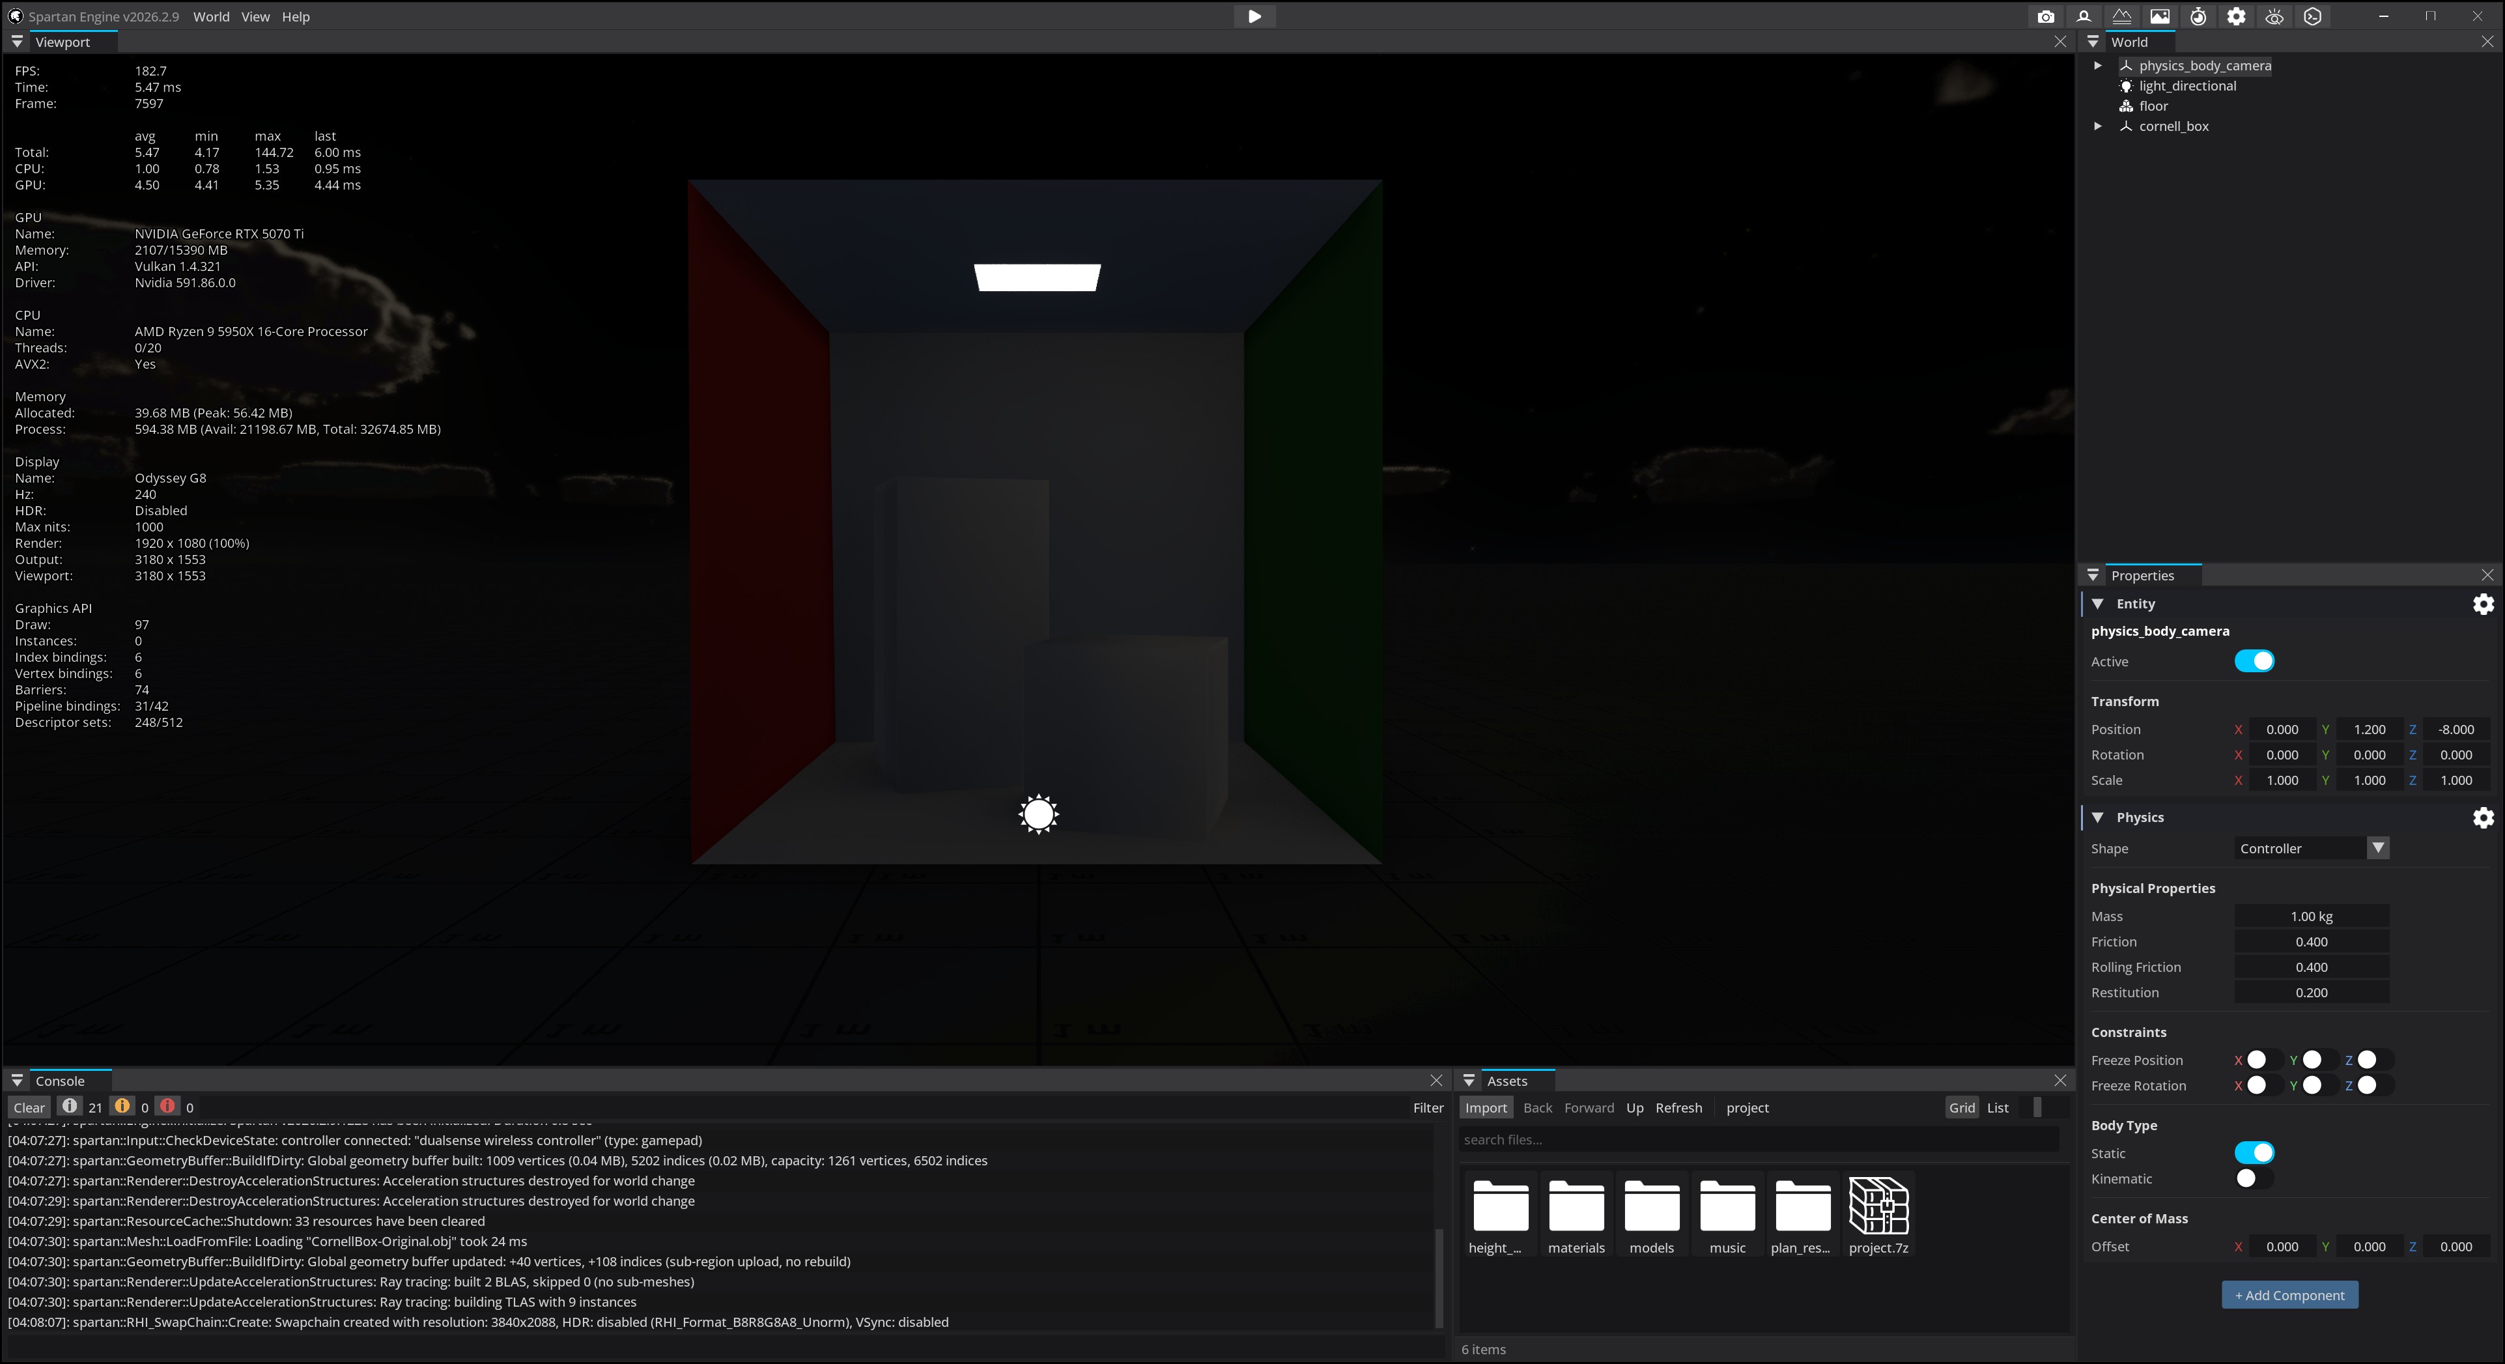The width and height of the screenshot is (2505, 1364).
Task: Open the profiler stopwatch icon
Action: pyautogui.click(x=2198, y=16)
